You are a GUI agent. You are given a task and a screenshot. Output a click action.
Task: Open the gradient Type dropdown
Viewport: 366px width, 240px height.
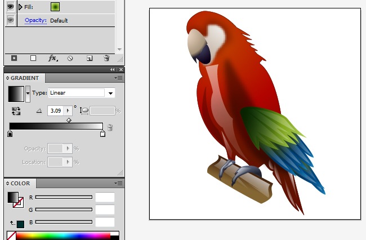[x=110, y=93]
